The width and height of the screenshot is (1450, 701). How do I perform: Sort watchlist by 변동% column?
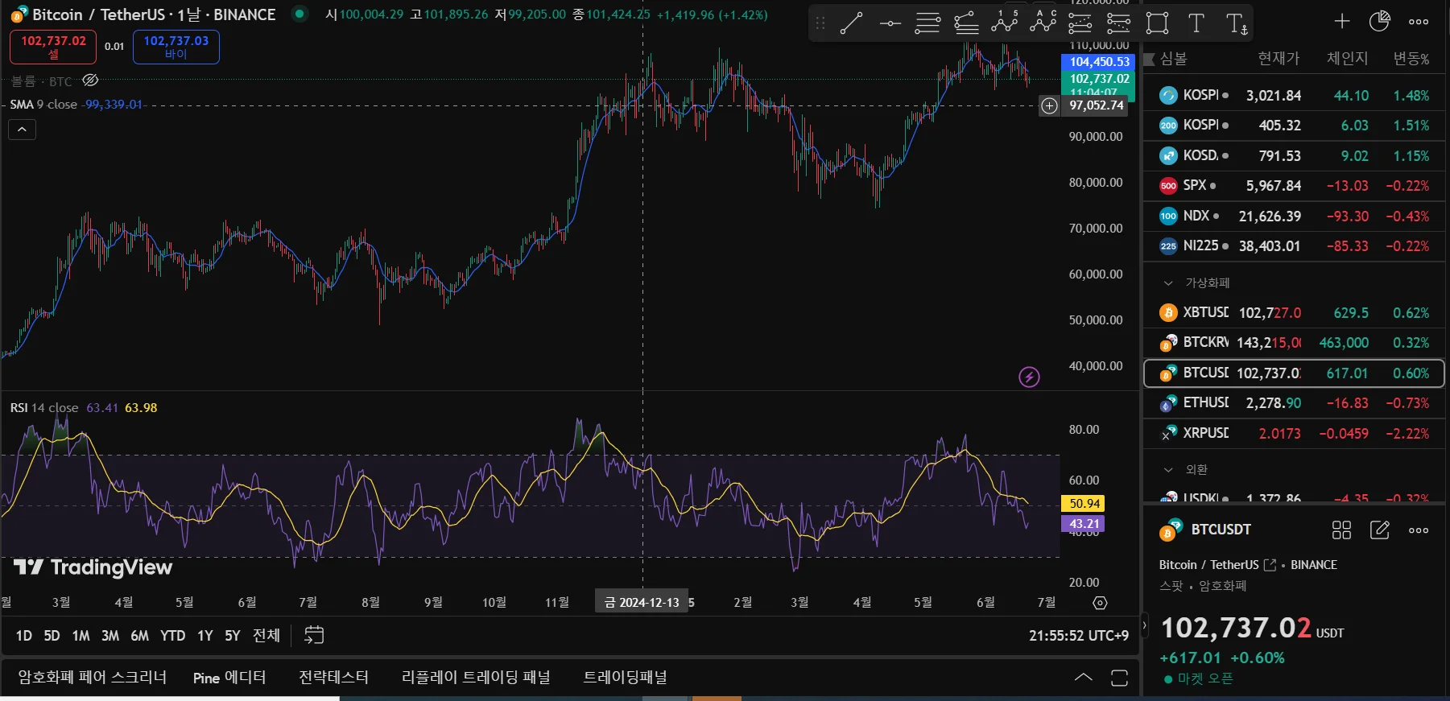point(1411,59)
